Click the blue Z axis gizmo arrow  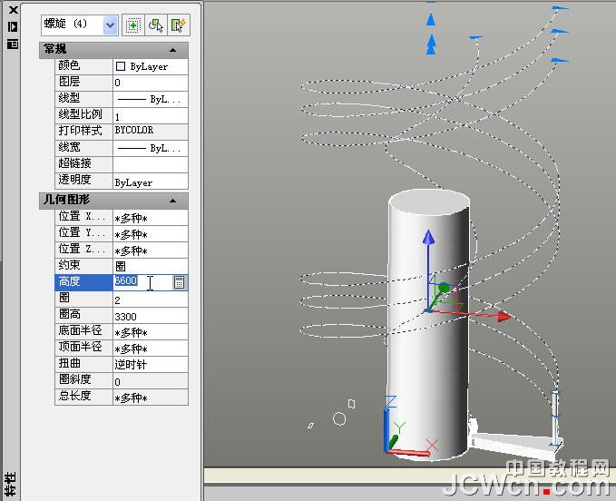[x=428, y=237]
